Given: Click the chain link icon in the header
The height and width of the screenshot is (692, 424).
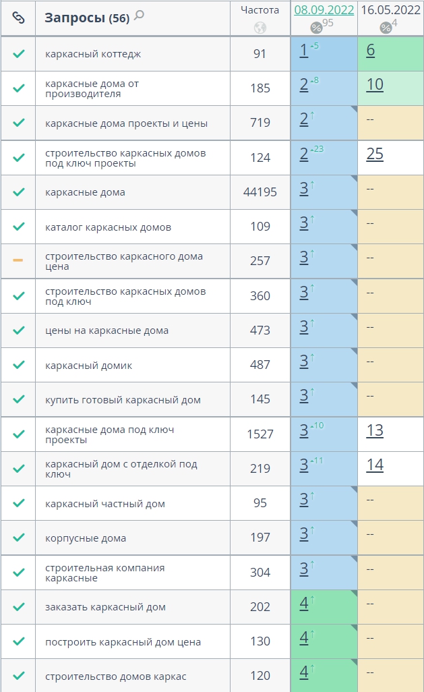Looking at the screenshot, I should 18,18.
